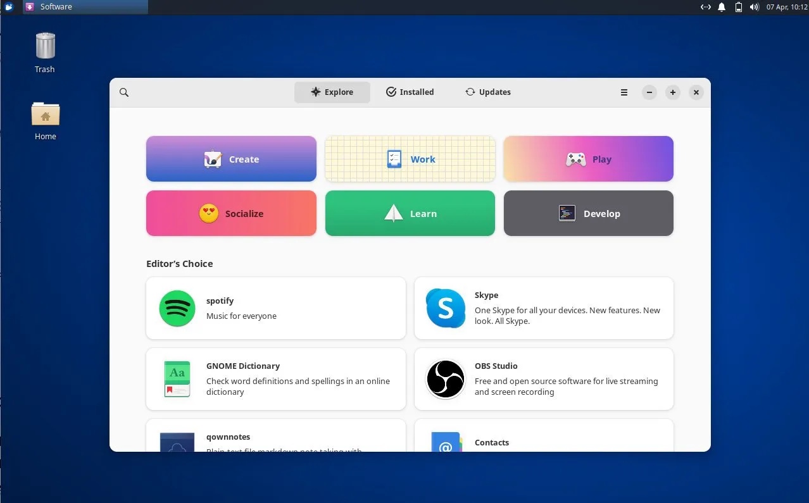Switch to the Installed tab
This screenshot has width=809, height=503.
coord(410,92)
